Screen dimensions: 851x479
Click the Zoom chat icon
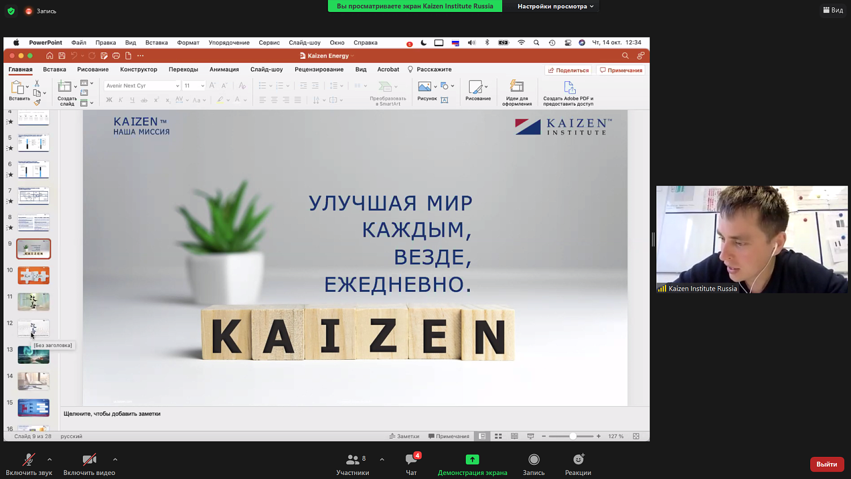[x=412, y=459]
